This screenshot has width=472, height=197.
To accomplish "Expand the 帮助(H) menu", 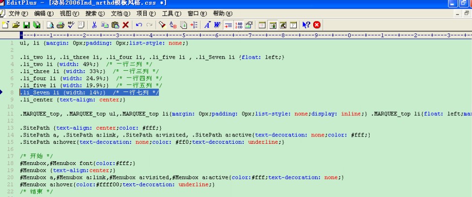I will click(222, 14).
